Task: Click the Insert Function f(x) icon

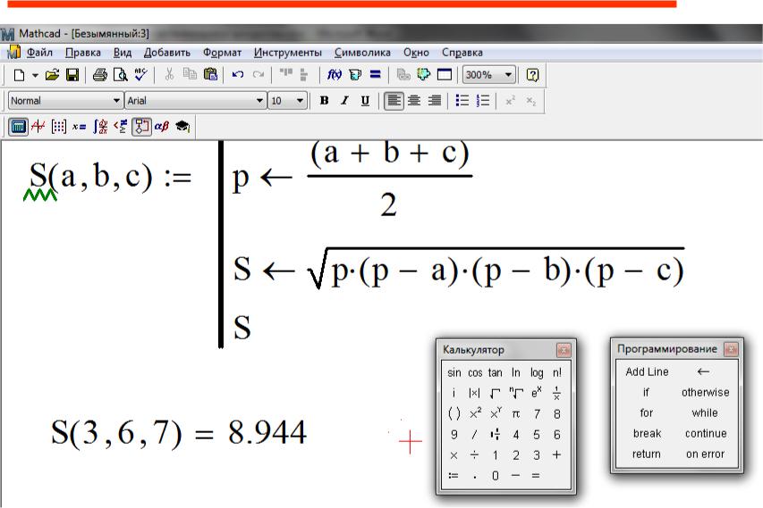Action: pyautogui.click(x=335, y=75)
